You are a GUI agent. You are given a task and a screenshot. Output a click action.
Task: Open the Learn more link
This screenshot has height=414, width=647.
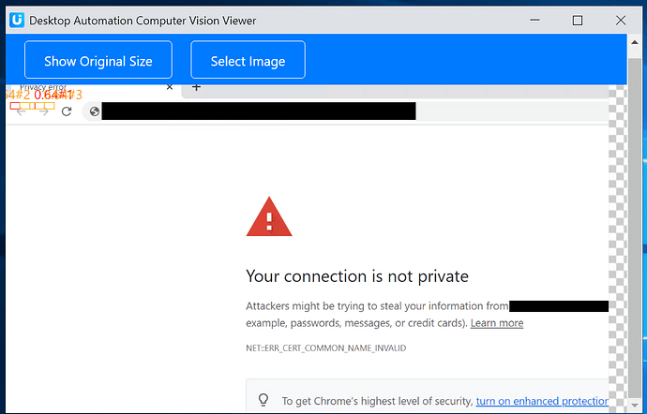497,323
